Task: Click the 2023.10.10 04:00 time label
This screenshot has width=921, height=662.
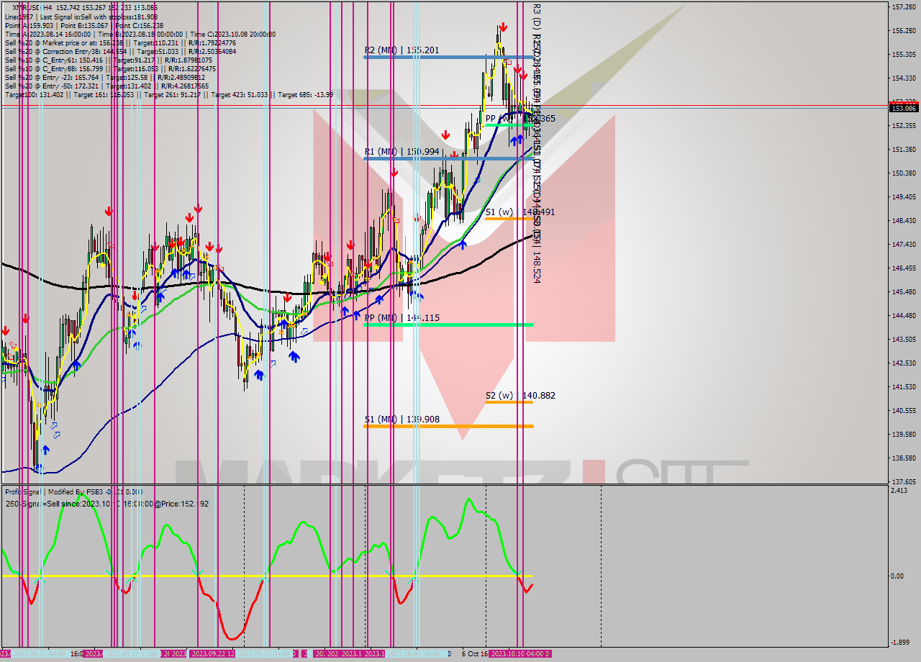Action: click(520, 653)
